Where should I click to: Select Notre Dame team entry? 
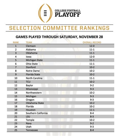[33, 71]
